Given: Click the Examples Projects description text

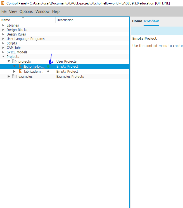Looking at the screenshot, I should [x=70, y=77].
